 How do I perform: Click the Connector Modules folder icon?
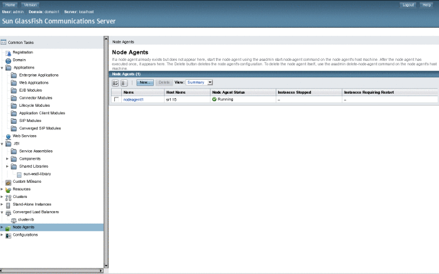pyautogui.click(x=14, y=98)
